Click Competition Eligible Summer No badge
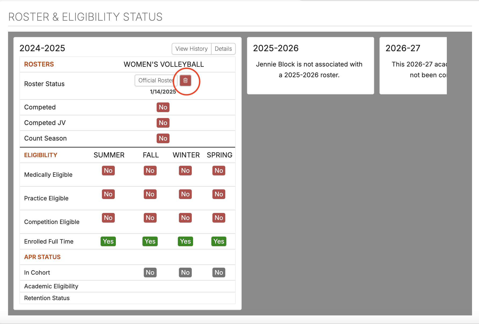This screenshot has width=479, height=324. (x=108, y=218)
